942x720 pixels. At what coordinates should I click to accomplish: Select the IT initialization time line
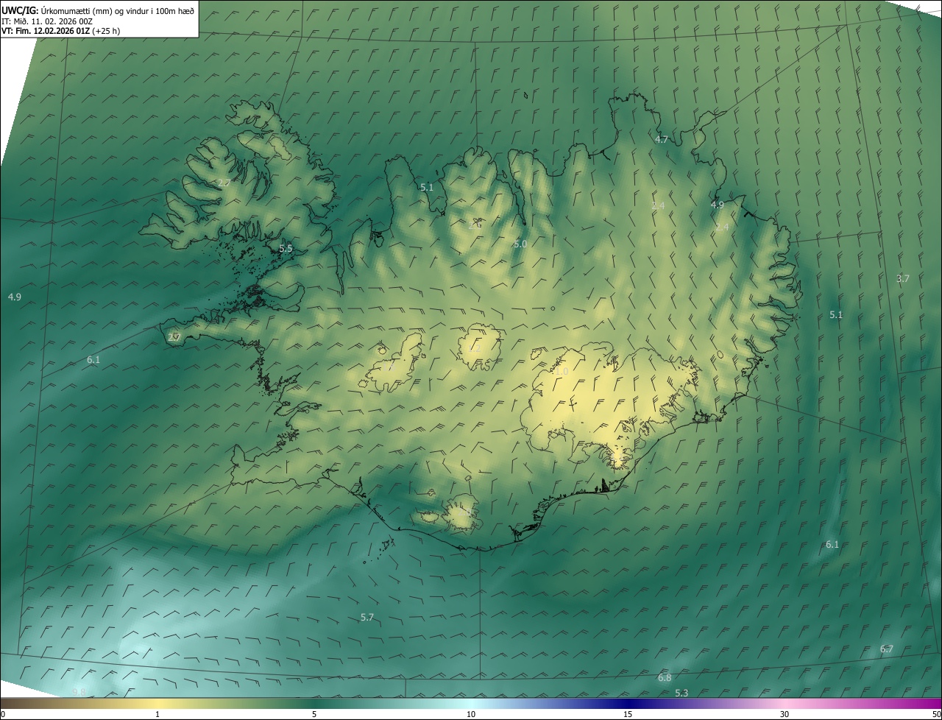(x=47, y=21)
